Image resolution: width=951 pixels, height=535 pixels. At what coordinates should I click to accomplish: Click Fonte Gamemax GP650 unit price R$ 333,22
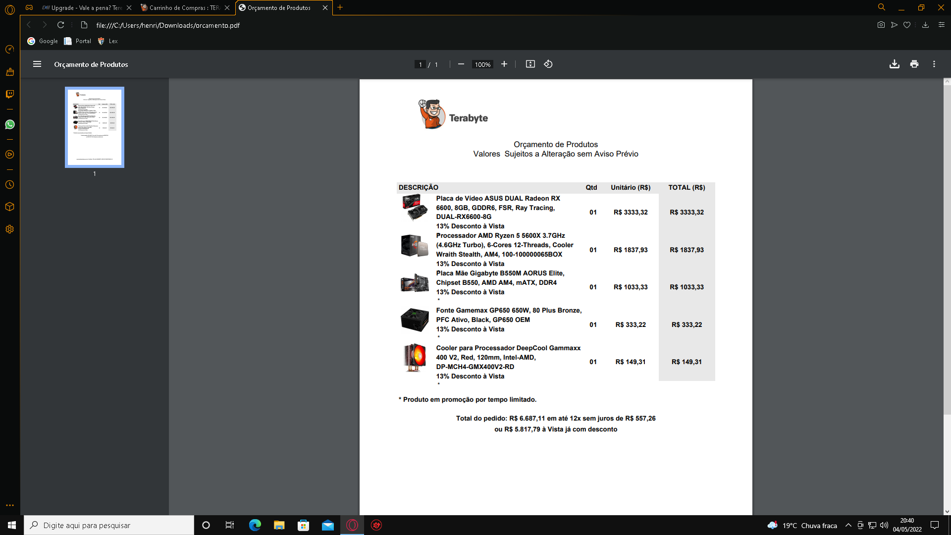click(x=631, y=324)
